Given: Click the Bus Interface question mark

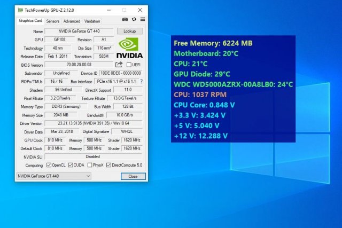Looking at the screenshot, I should point(141,81).
